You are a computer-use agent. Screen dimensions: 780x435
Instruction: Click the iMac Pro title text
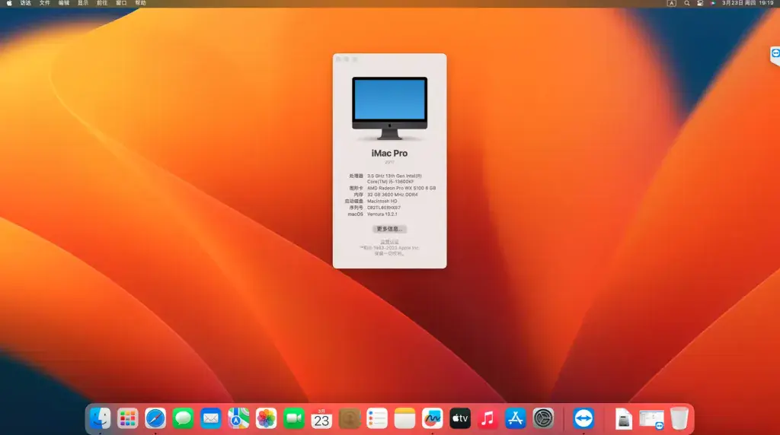[389, 154]
